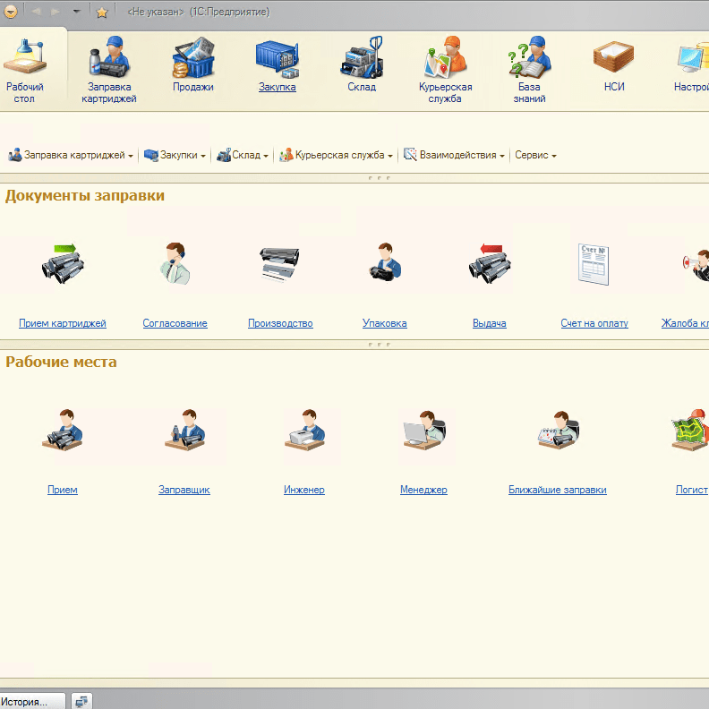
Task: Open Курьерская служба section icon
Action: tap(445, 56)
